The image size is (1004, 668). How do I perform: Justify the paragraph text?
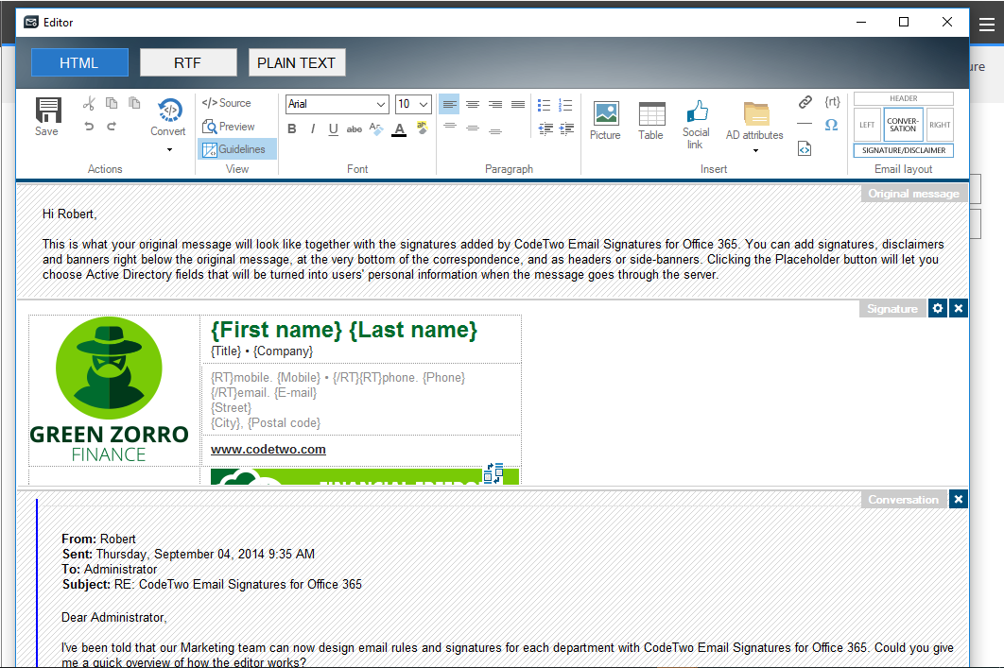tap(518, 104)
